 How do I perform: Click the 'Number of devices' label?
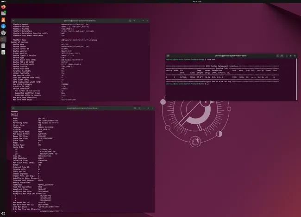[x=19, y=42]
